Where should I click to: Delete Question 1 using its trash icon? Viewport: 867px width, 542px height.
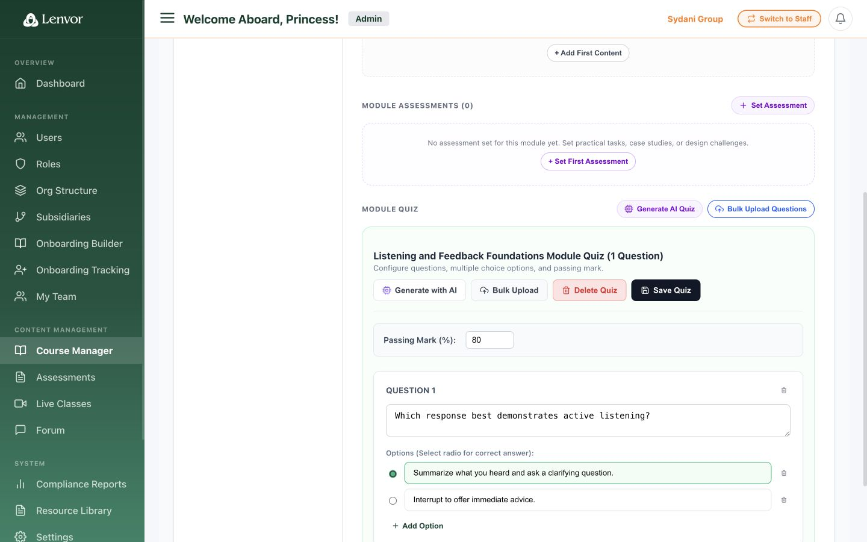click(784, 390)
